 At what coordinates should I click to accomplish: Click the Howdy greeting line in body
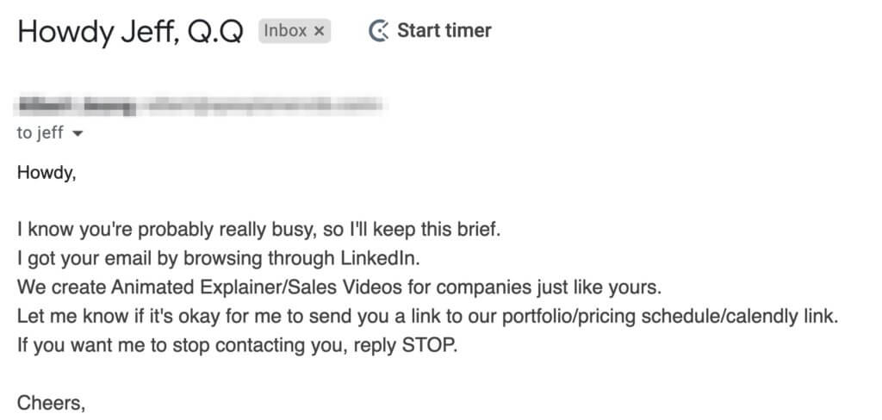tap(47, 173)
